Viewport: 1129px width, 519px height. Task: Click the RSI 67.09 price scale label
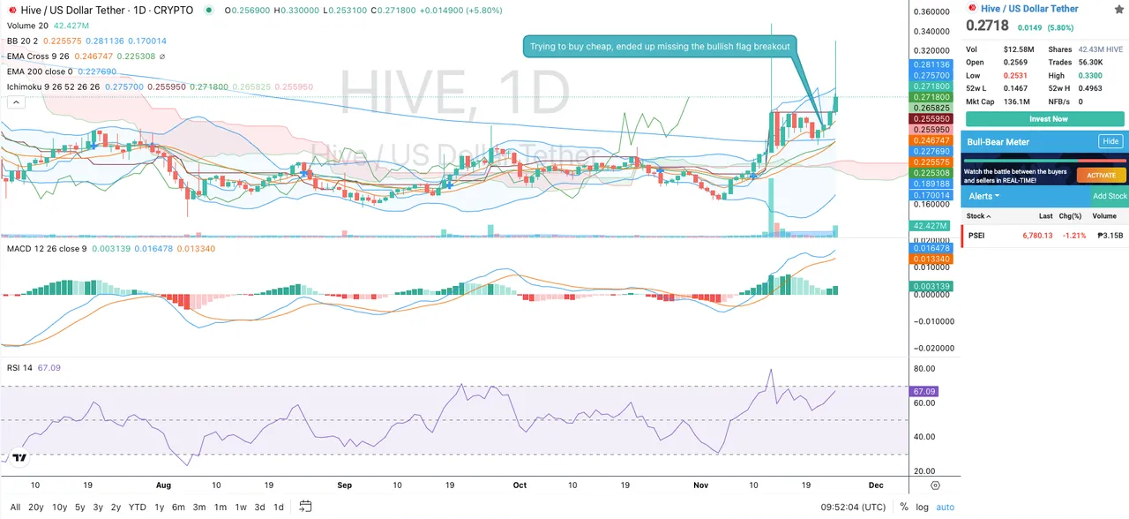coord(924,391)
